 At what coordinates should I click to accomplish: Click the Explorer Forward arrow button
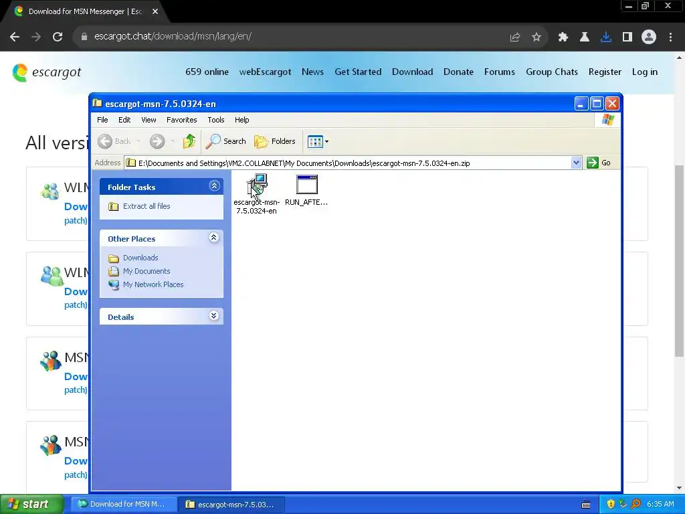(x=157, y=141)
